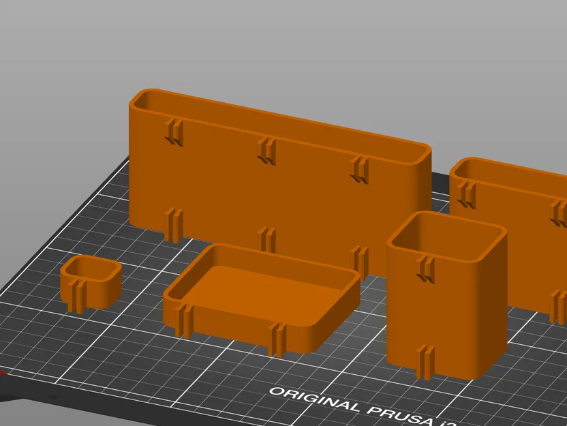Select the flat shallow tray model

pyautogui.click(x=262, y=299)
